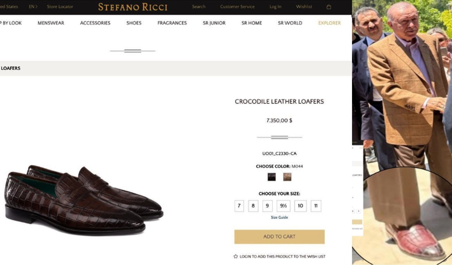The image size is (452, 265).
Task: Pick the light brown color swatch
Action: pyautogui.click(x=287, y=177)
